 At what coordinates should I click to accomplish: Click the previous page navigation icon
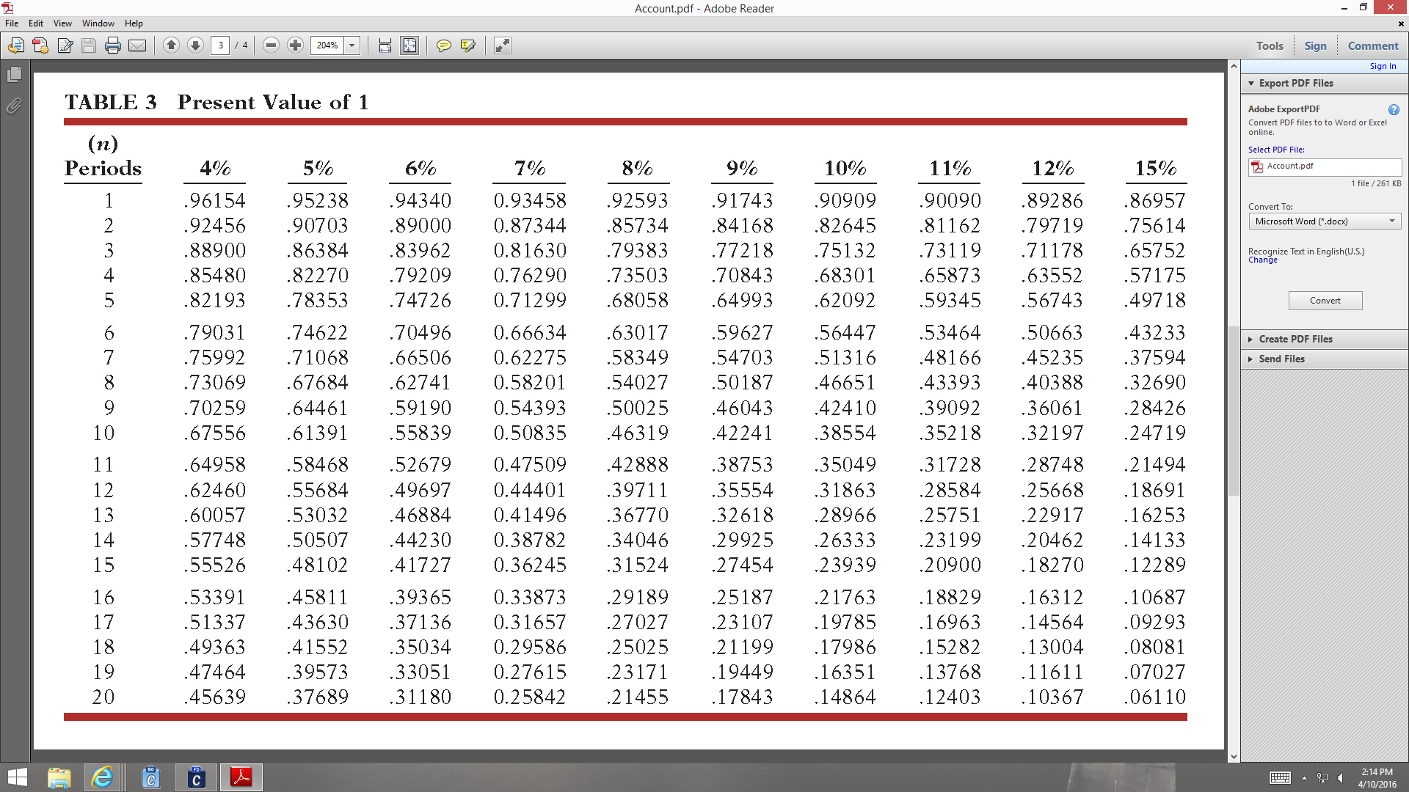[x=170, y=45]
